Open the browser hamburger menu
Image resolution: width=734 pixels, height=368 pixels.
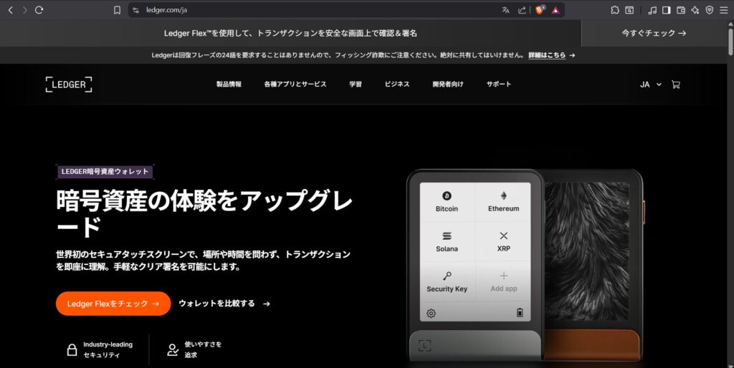(724, 10)
